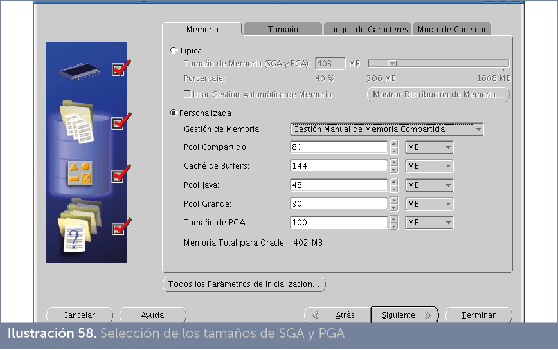
Task: Click the orange shapes icon on cylinder
Action: click(x=80, y=173)
